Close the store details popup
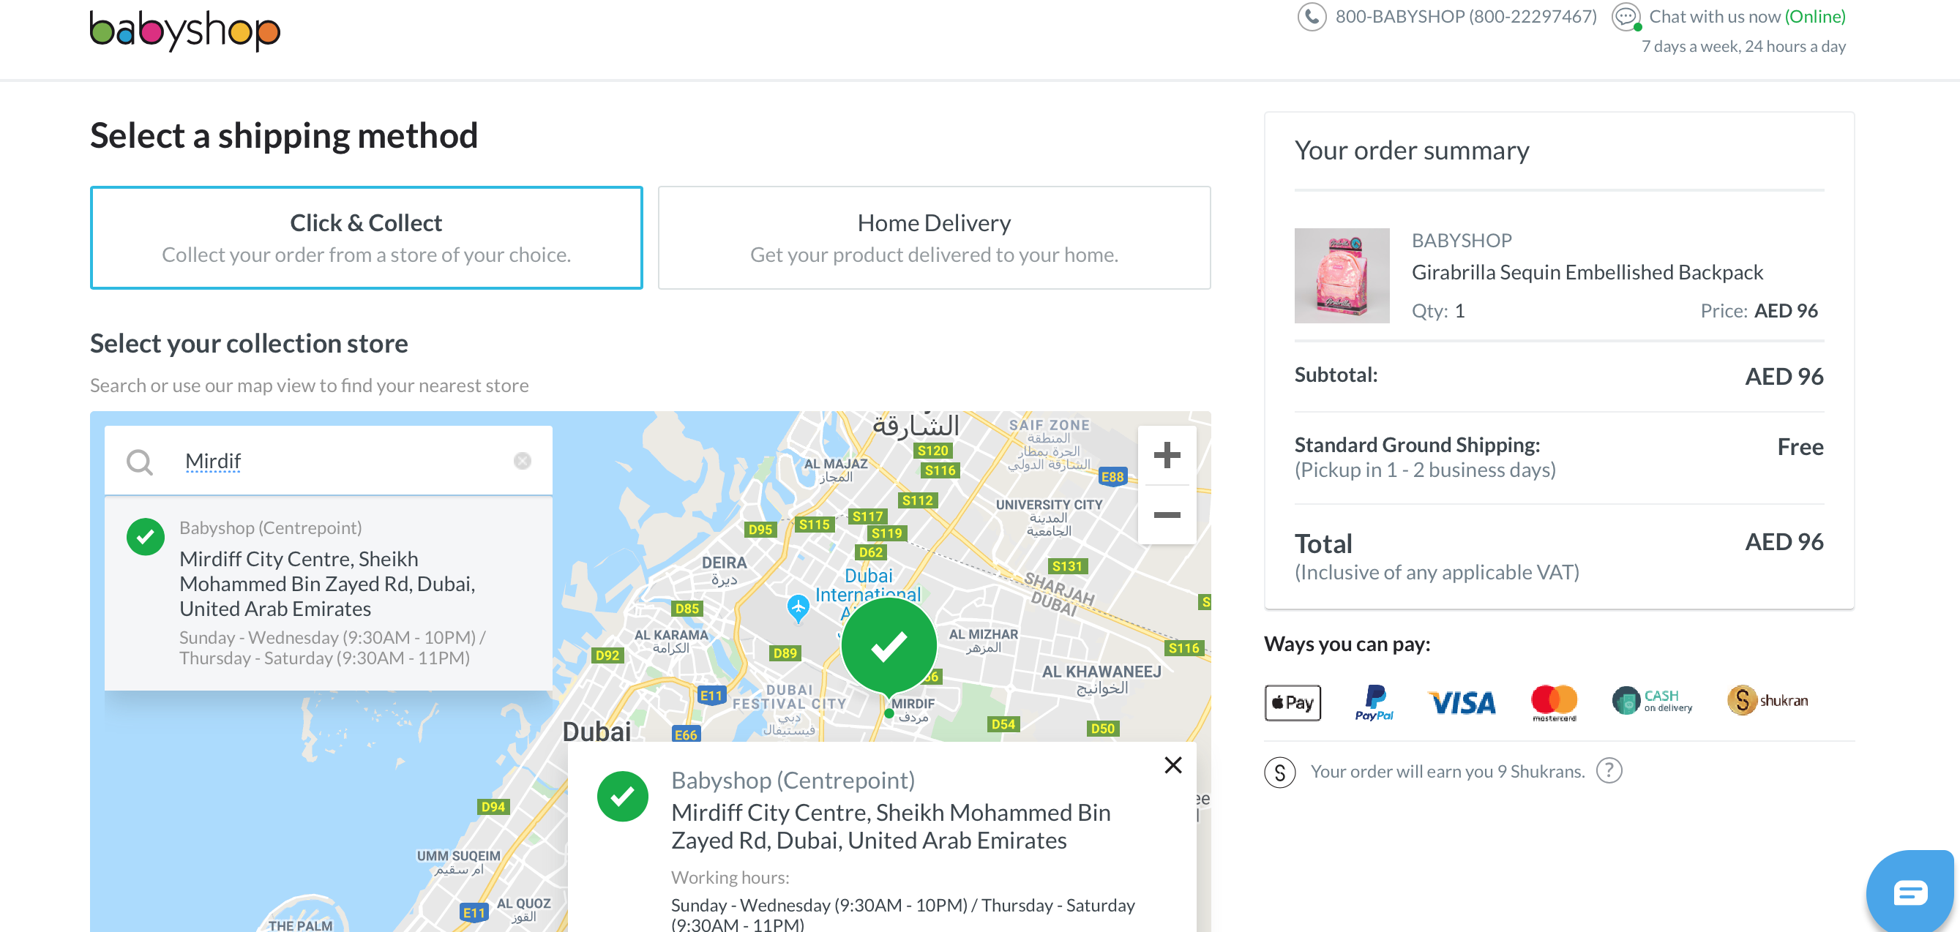Image resolution: width=1960 pixels, height=932 pixels. coord(1172,764)
